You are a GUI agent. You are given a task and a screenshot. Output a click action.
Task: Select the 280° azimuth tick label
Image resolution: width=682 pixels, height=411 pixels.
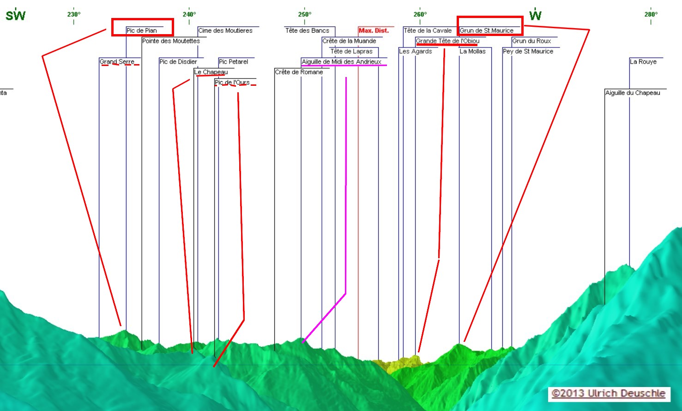(x=651, y=14)
